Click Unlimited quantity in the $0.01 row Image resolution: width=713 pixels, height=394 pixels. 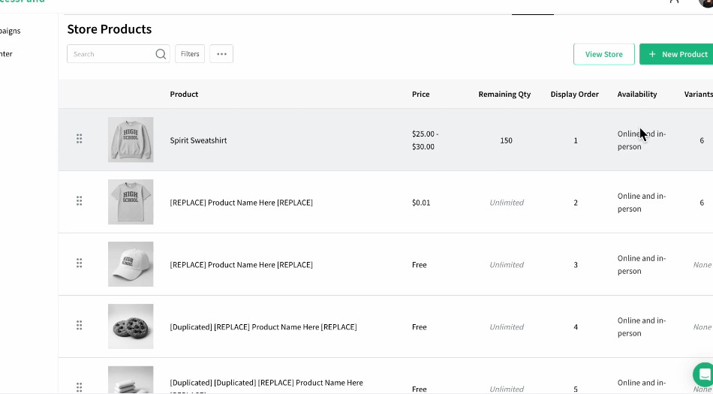pyautogui.click(x=507, y=203)
